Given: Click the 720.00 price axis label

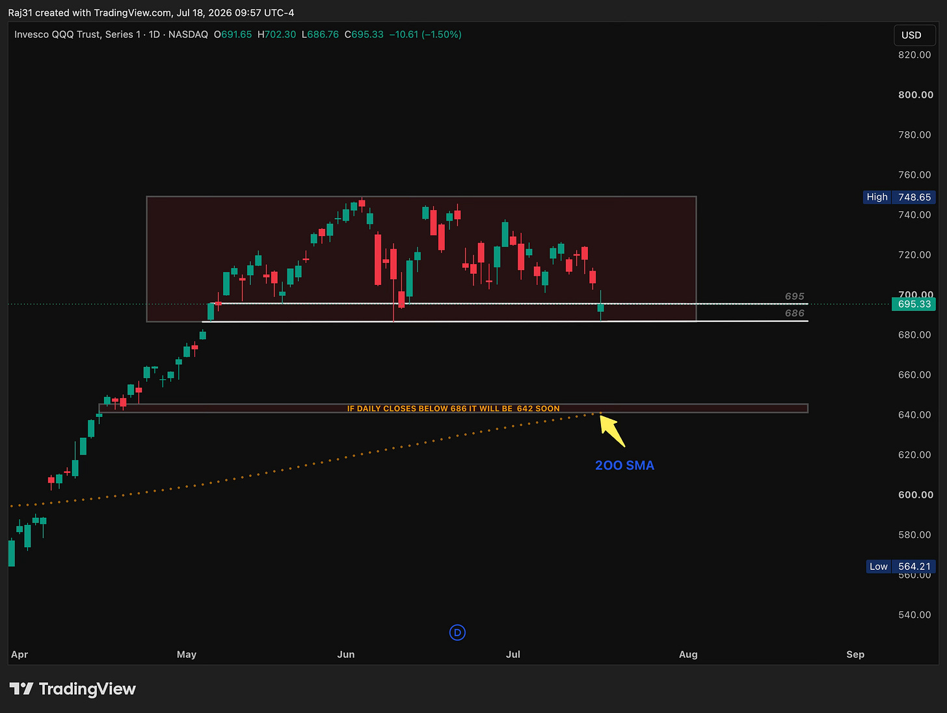Looking at the screenshot, I should pyautogui.click(x=915, y=255).
